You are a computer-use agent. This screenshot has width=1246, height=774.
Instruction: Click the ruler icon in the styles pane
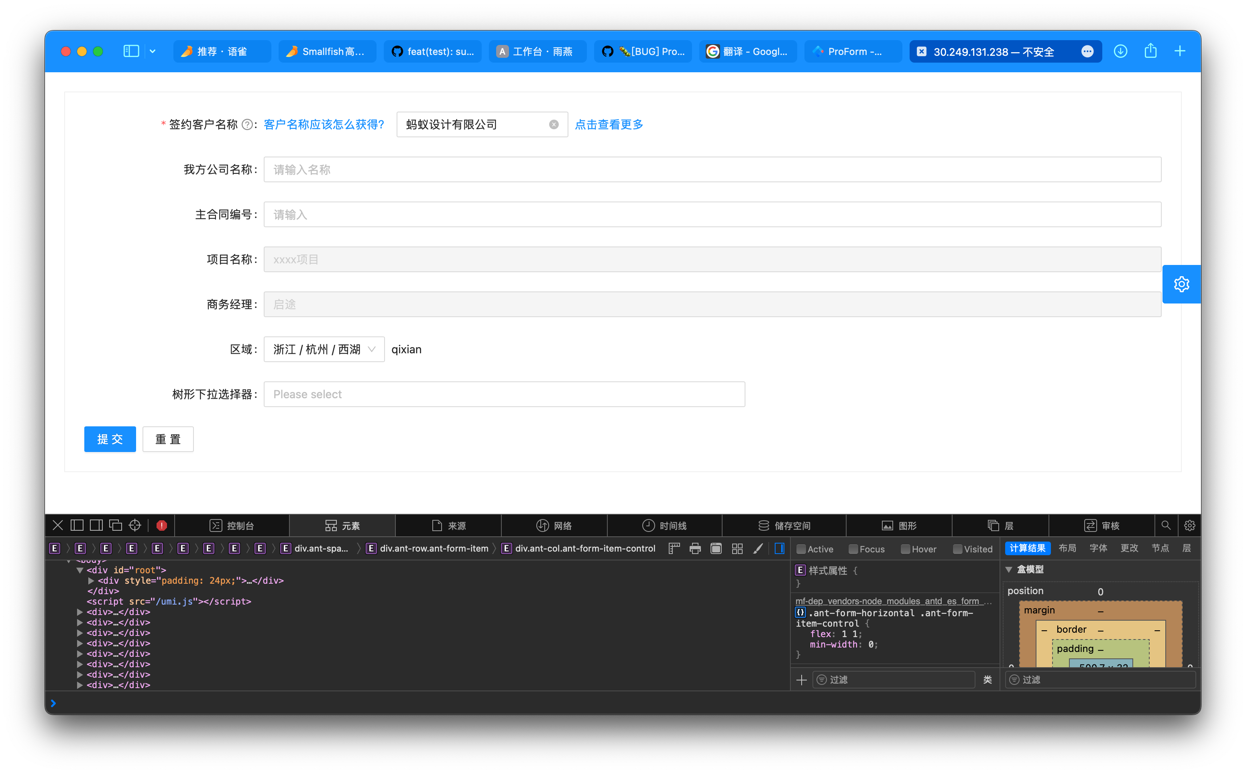(674, 548)
